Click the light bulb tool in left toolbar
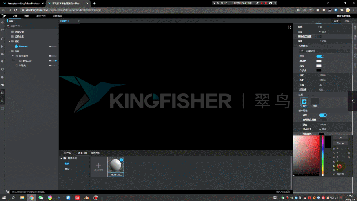 2,62
